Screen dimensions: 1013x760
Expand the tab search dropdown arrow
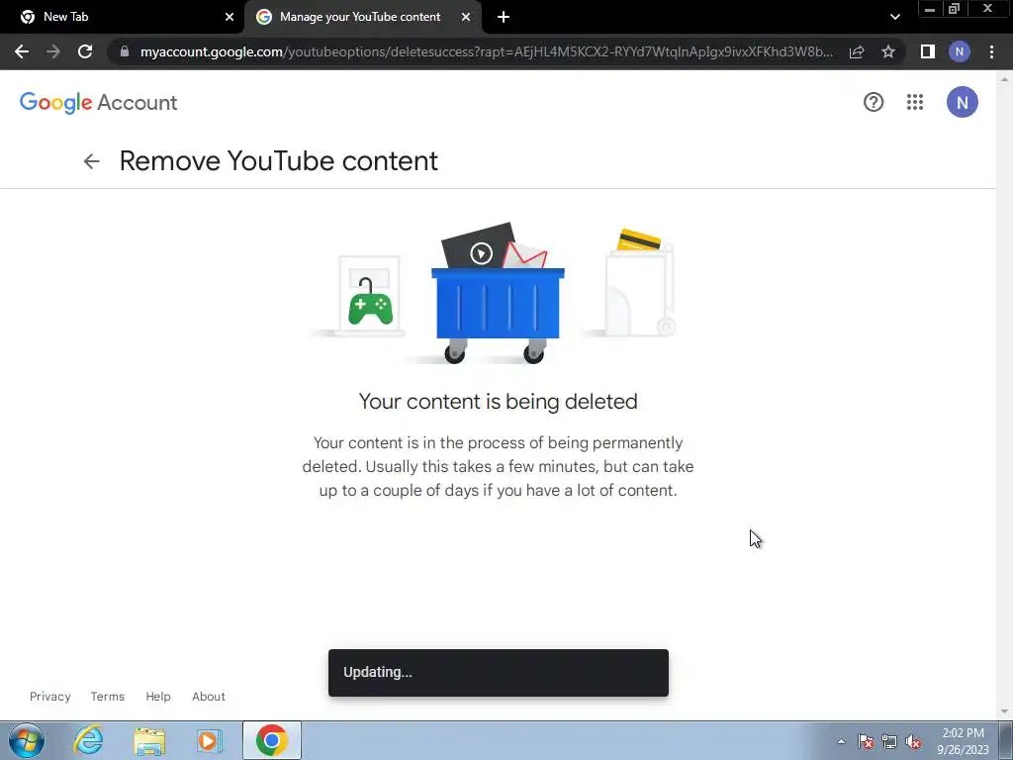[894, 17]
